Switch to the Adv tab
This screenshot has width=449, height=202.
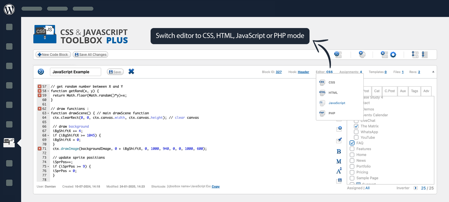click(426, 91)
